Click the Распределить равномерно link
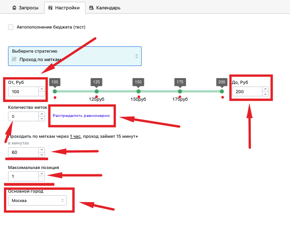The width and height of the screenshot is (290, 235). [x=81, y=115]
